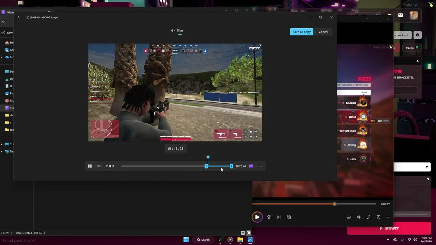Skip forward 30 seconds in media player
The height and width of the screenshot is (245, 436).
269,217
